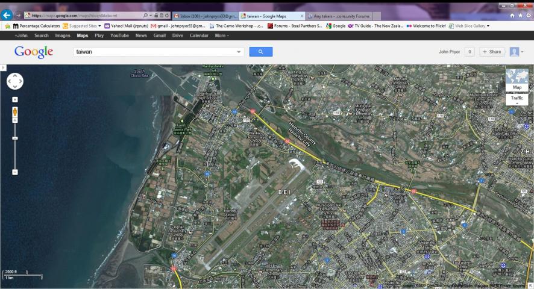Open the More dropdown in Google bar

221,36
